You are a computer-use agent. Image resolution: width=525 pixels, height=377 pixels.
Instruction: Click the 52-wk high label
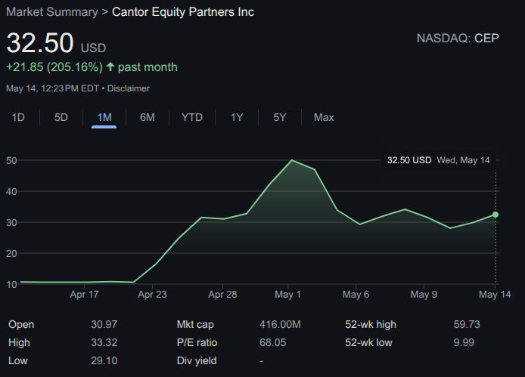click(371, 324)
